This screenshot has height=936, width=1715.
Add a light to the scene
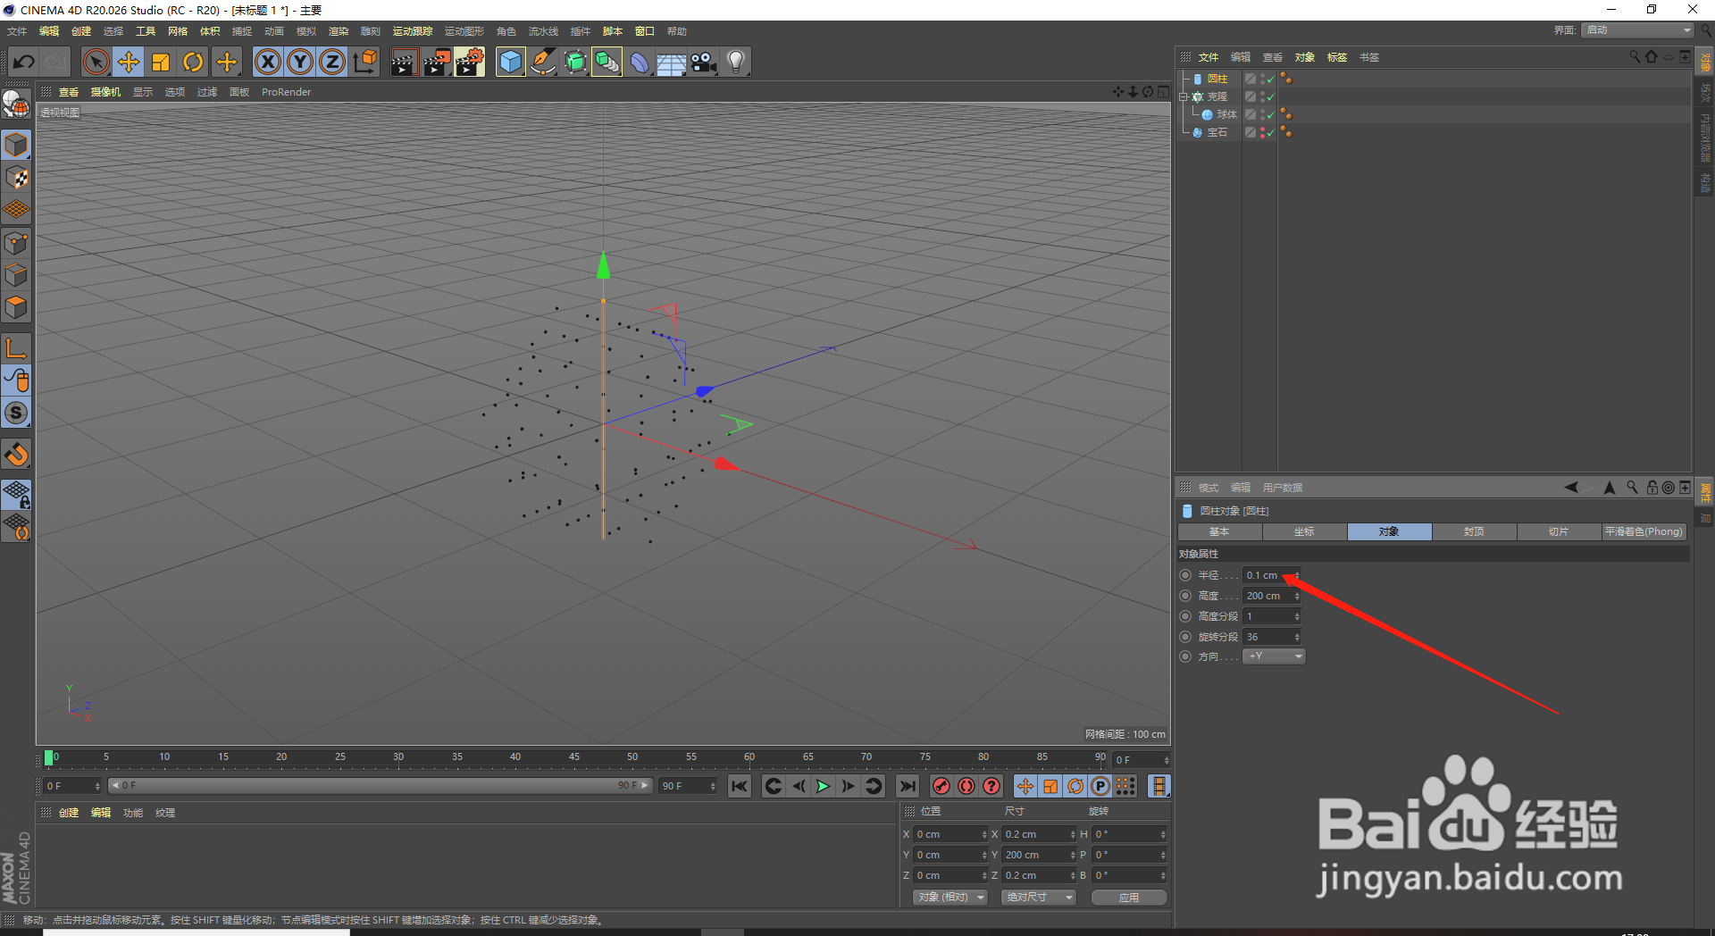734,63
